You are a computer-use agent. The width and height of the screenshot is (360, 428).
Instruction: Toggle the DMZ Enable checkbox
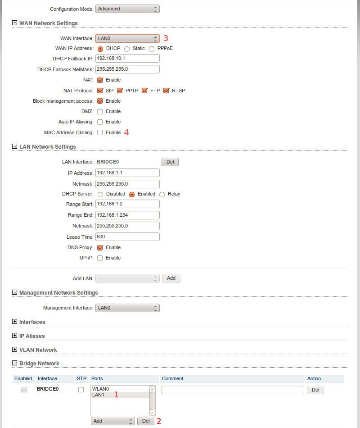[100, 111]
